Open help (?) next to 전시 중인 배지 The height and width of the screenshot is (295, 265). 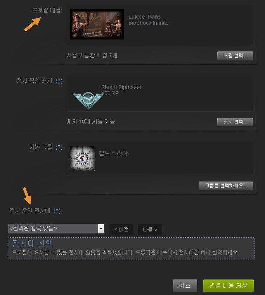coord(59,81)
